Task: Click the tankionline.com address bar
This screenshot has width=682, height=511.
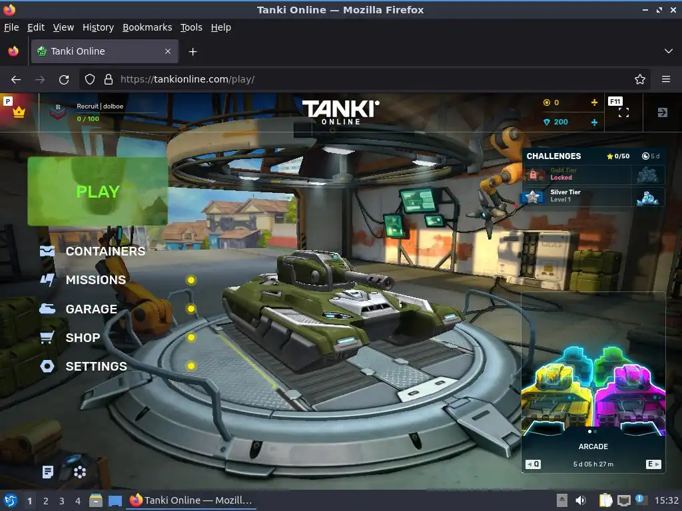Action: (364, 79)
